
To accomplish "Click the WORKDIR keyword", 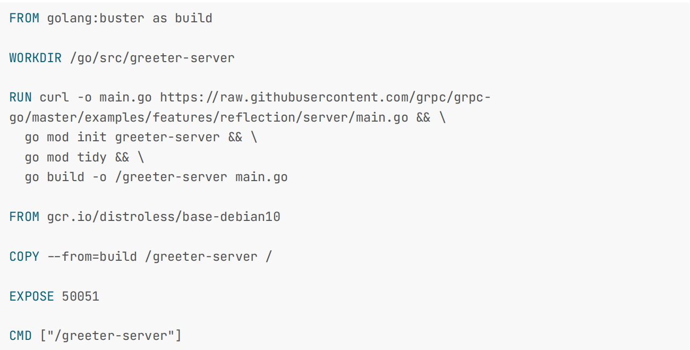I will pyautogui.click(x=36, y=58).
